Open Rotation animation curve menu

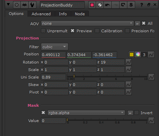(128, 62)
